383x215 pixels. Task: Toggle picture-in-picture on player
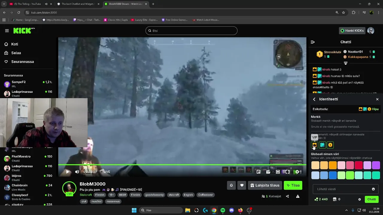[x=259, y=172]
